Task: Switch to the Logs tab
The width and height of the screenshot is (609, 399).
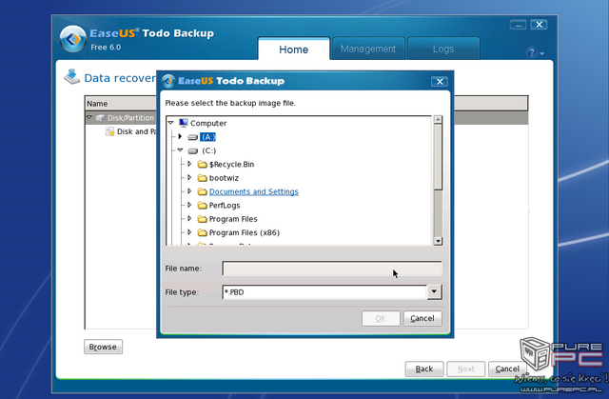Action: click(443, 49)
